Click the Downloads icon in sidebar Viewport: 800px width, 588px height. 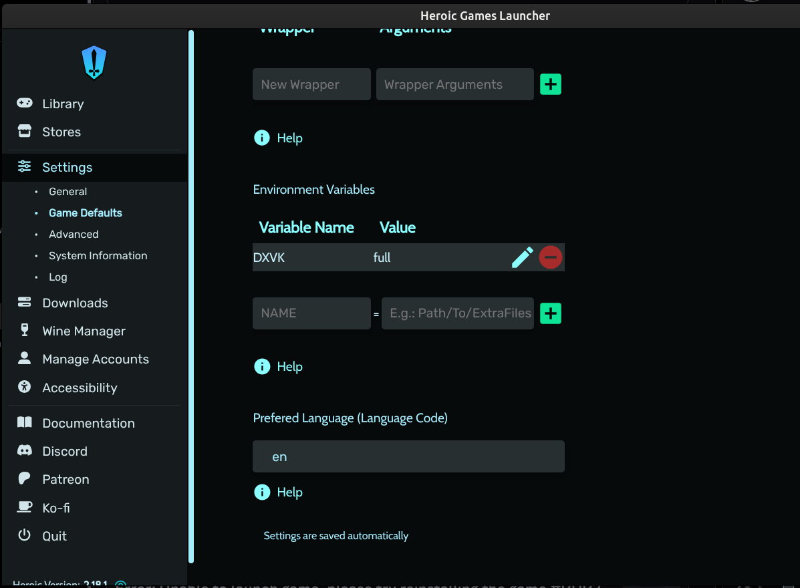(25, 302)
